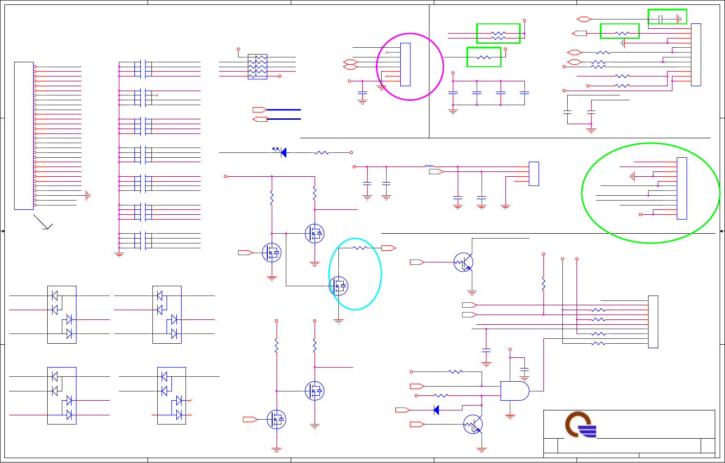Select the solid blue diode feeding the AND gate

pyautogui.click(x=436, y=410)
